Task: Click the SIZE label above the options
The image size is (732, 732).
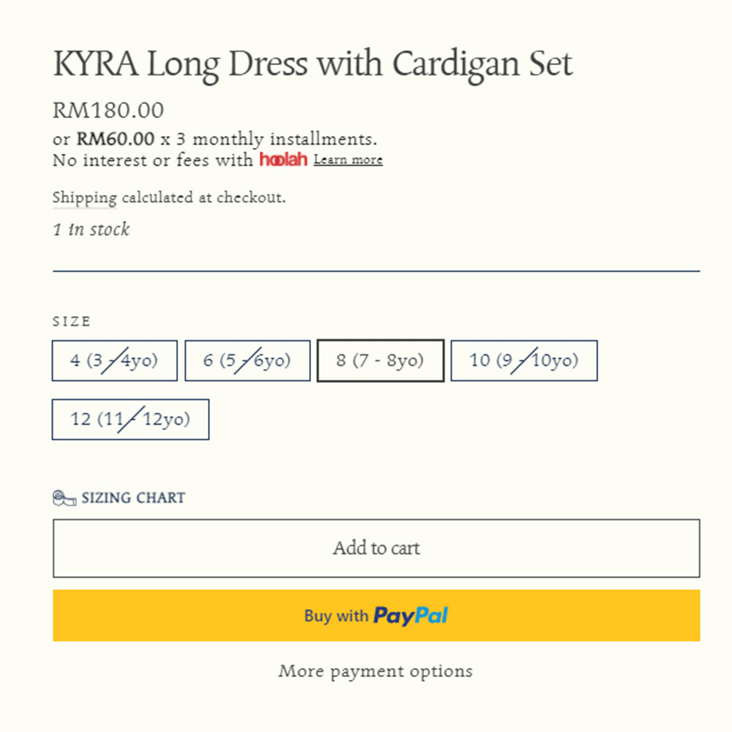Action: tap(72, 321)
